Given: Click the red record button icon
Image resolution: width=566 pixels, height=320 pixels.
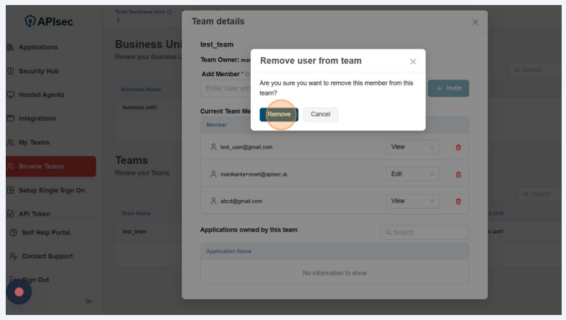Looking at the screenshot, I should tap(19, 292).
